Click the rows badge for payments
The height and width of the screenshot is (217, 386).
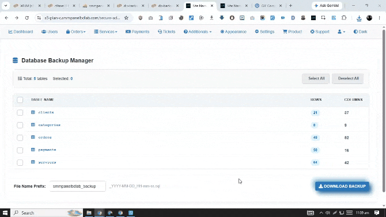(x=315, y=150)
